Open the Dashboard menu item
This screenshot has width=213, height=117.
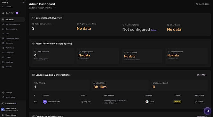(13, 20)
